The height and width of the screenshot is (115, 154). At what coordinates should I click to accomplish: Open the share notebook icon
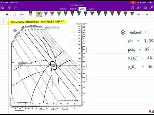point(139,8)
